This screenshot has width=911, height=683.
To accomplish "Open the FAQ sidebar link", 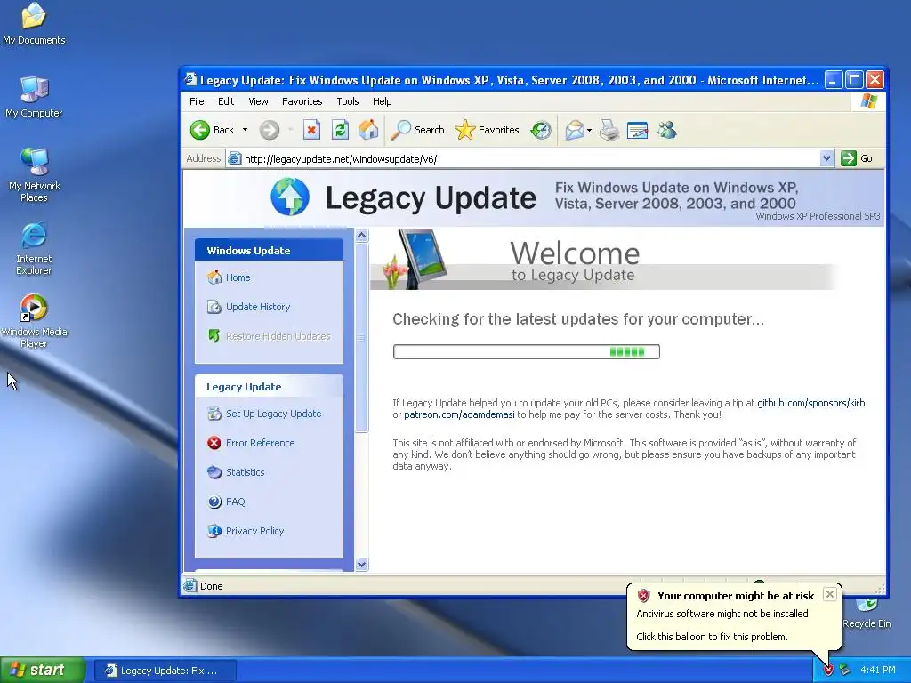I will 235,502.
